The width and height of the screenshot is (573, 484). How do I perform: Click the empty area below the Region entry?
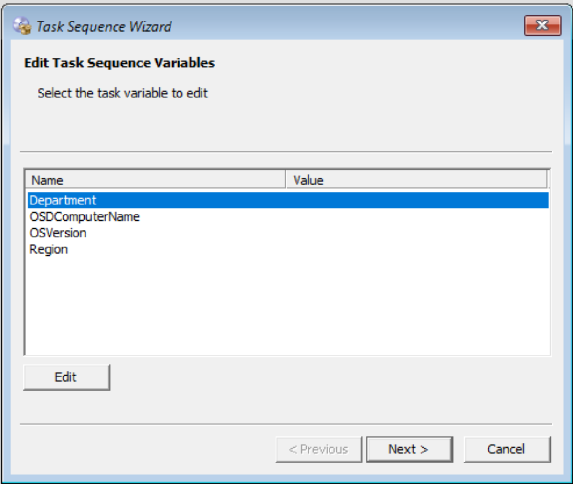(x=286, y=306)
